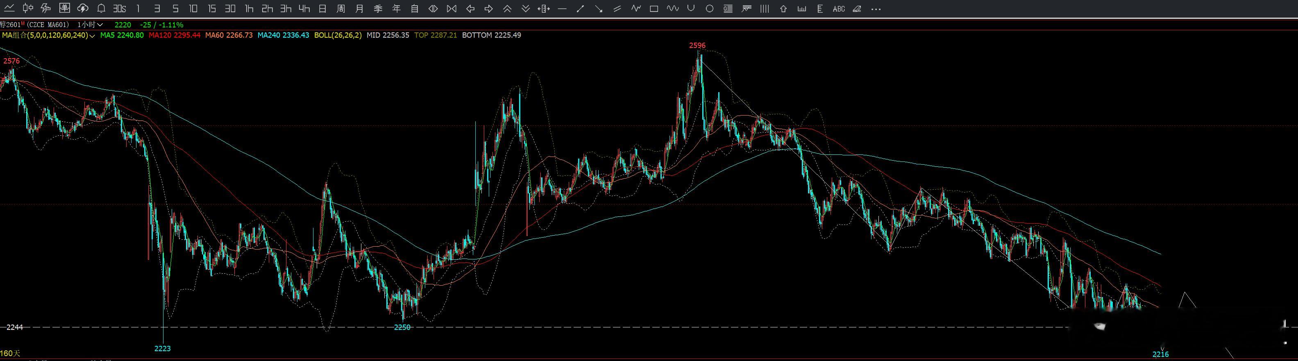The image size is (1298, 361).
Task: Switch to daily (日) chart period
Action: coord(322,9)
